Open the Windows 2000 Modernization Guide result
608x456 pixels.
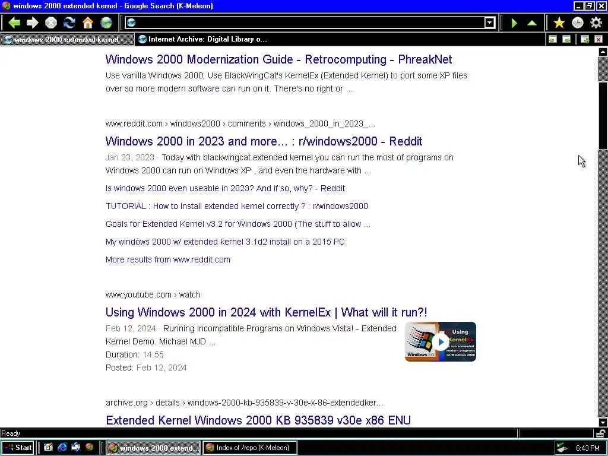(x=278, y=59)
